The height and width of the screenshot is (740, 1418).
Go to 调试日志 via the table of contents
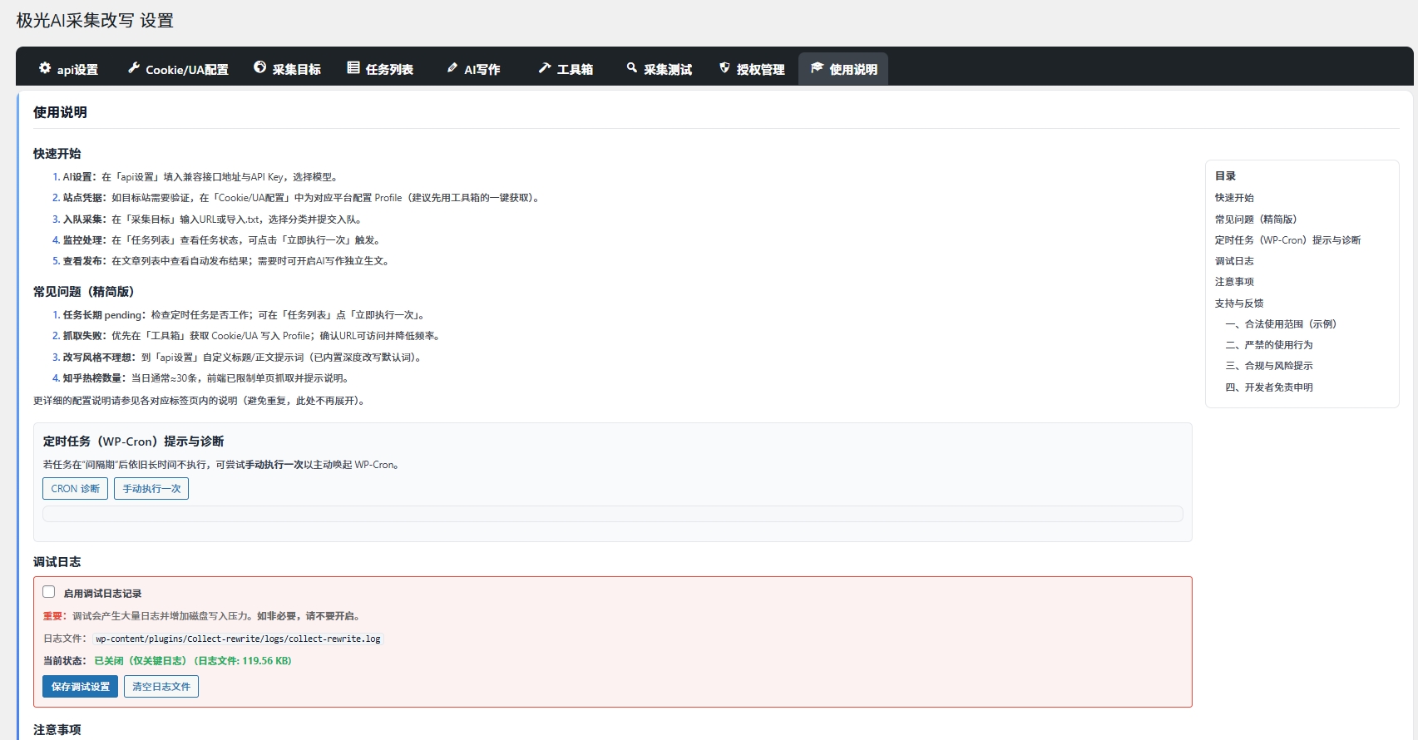[x=1234, y=261]
